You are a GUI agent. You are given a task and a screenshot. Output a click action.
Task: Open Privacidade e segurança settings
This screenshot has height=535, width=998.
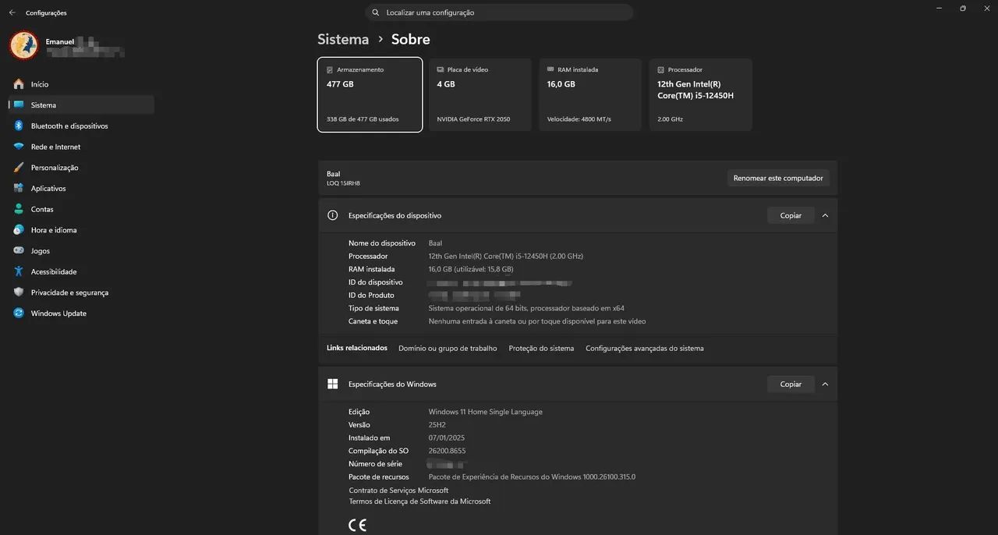pos(81,292)
